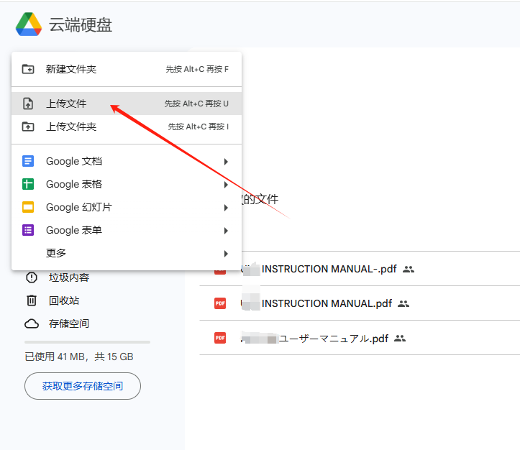Image resolution: width=520 pixels, height=450 pixels.
Task: Click the spam 垃圾内容 icon
Action: pos(32,277)
